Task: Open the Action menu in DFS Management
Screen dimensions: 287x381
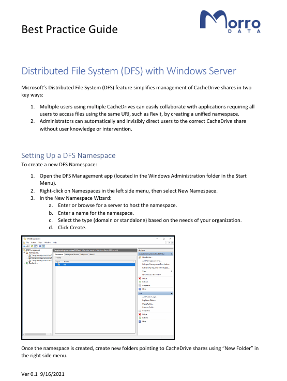Action: pyautogui.click(x=33, y=243)
